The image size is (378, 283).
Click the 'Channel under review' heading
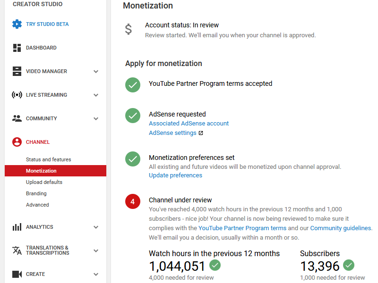click(180, 200)
